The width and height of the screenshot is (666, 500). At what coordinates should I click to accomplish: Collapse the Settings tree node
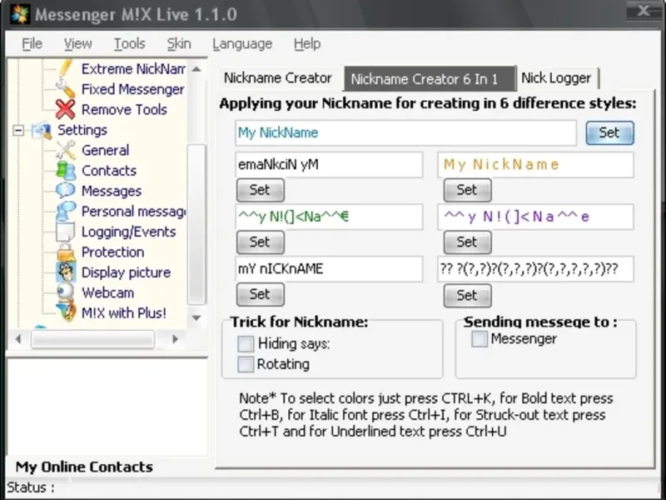tap(18, 130)
